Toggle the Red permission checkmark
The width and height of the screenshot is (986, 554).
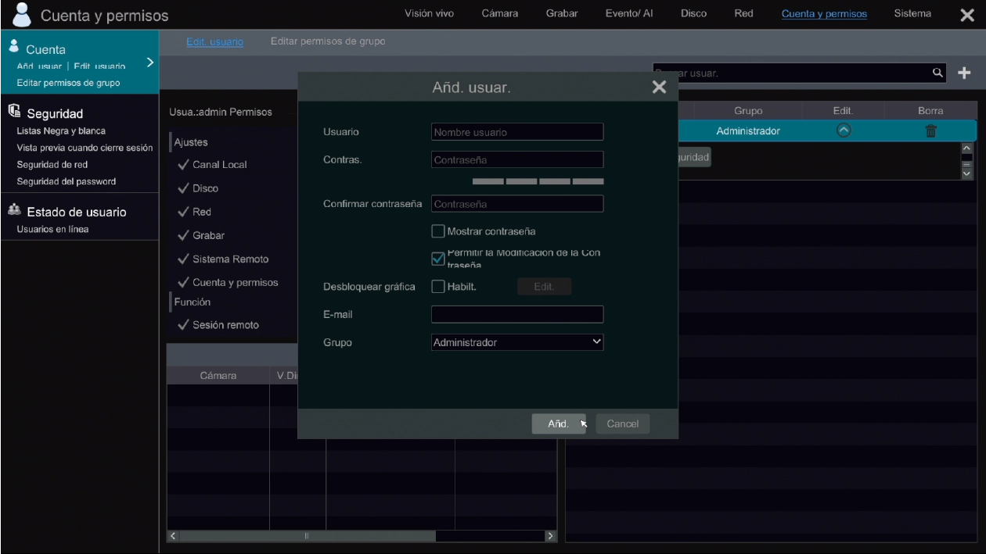tap(183, 212)
